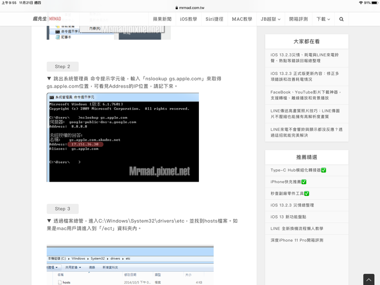380x285 pixels.
Task: Open the Siri捷徑 menu item
Action: (214, 19)
